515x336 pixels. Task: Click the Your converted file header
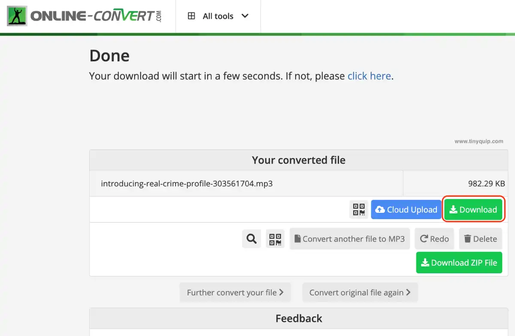(x=298, y=160)
